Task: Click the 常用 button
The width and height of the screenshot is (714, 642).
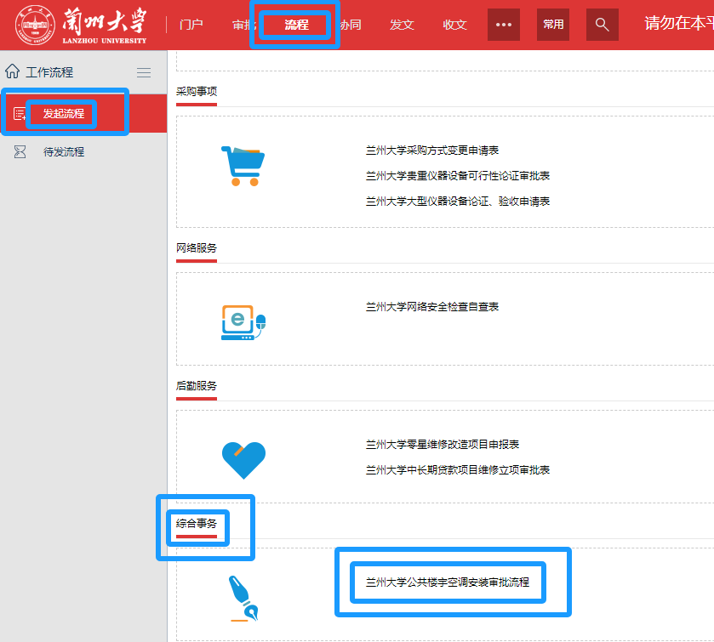Action: click(x=553, y=25)
